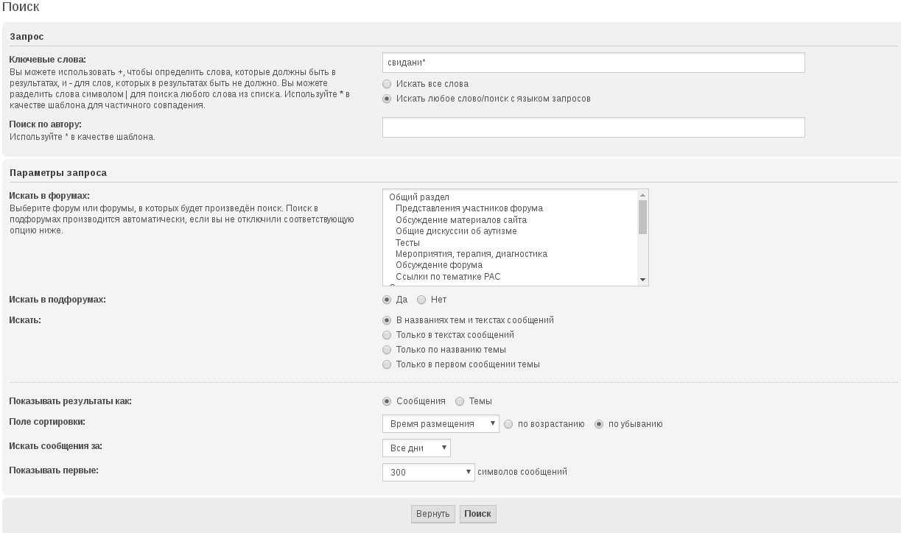Choose ascending sort 'по возрастанию'

click(508, 424)
